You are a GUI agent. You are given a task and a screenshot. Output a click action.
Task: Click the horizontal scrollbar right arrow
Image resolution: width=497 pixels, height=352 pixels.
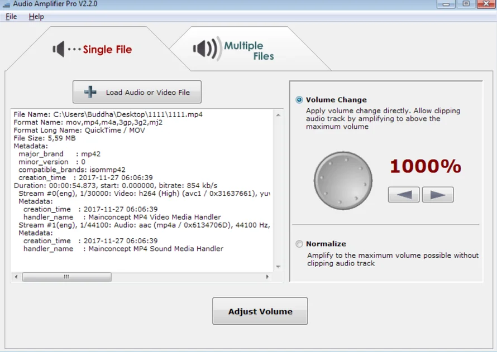tap(267, 277)
